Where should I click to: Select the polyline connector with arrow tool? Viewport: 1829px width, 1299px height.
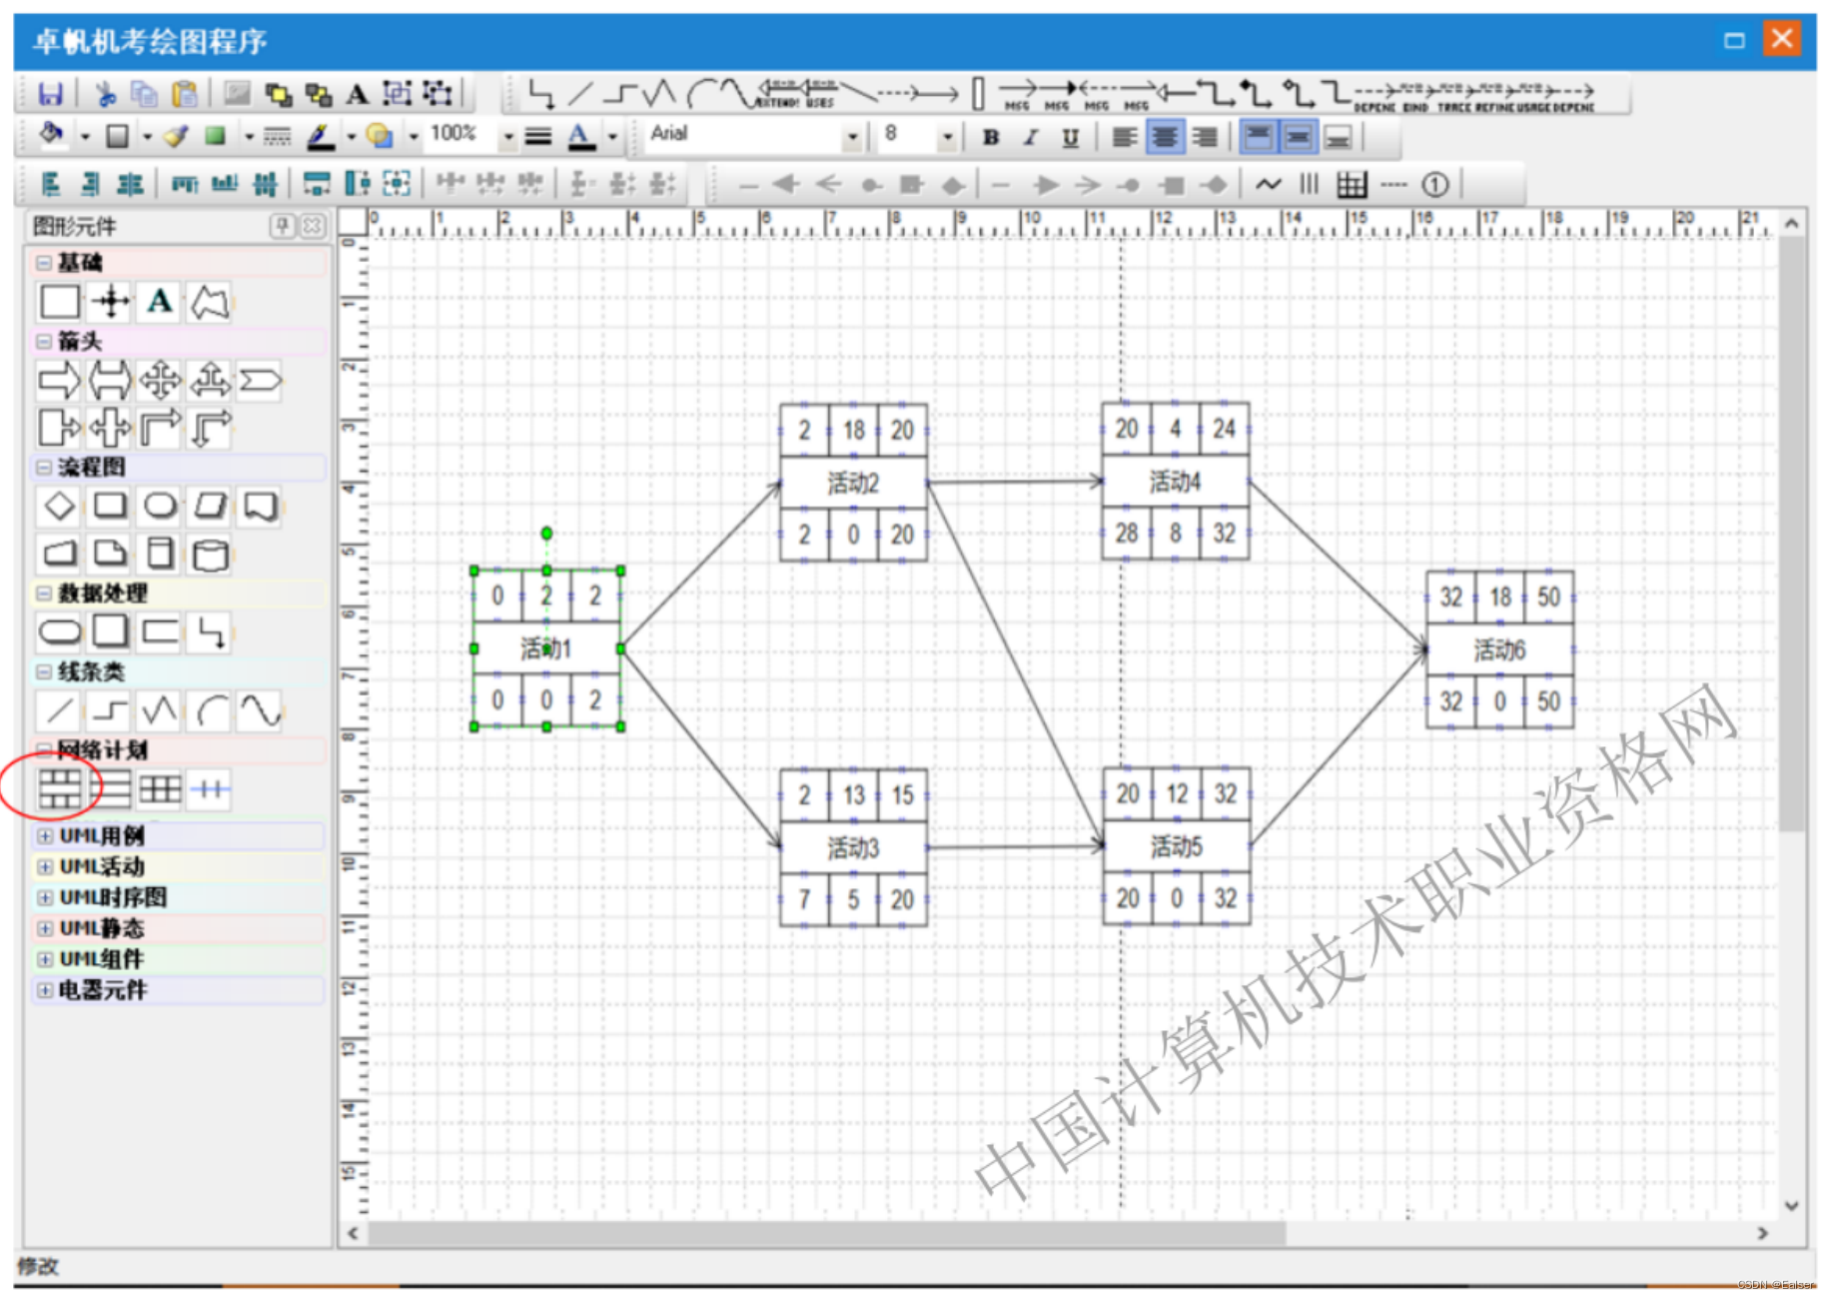click(541, 94)
